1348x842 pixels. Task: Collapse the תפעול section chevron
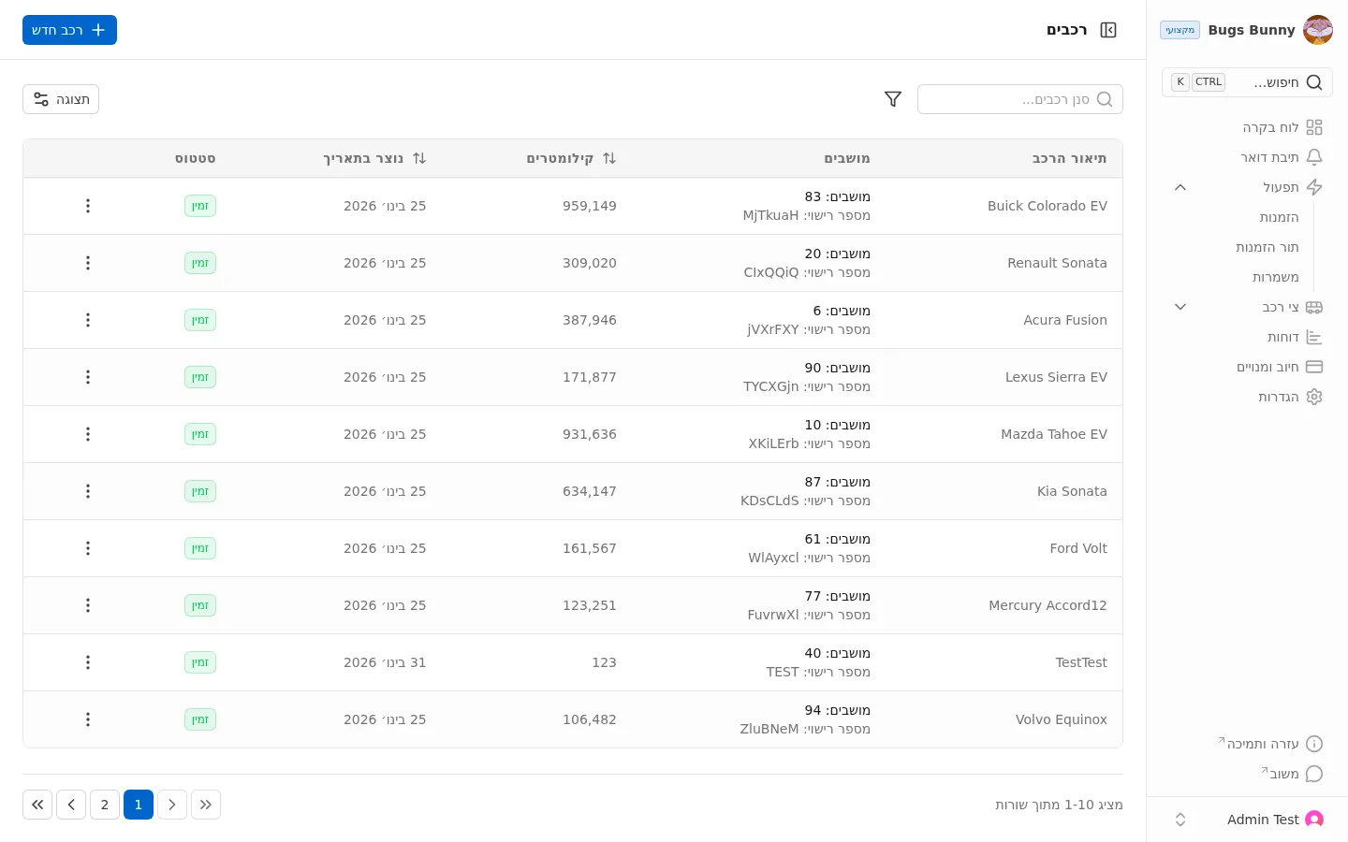[x=1180, y=187]
